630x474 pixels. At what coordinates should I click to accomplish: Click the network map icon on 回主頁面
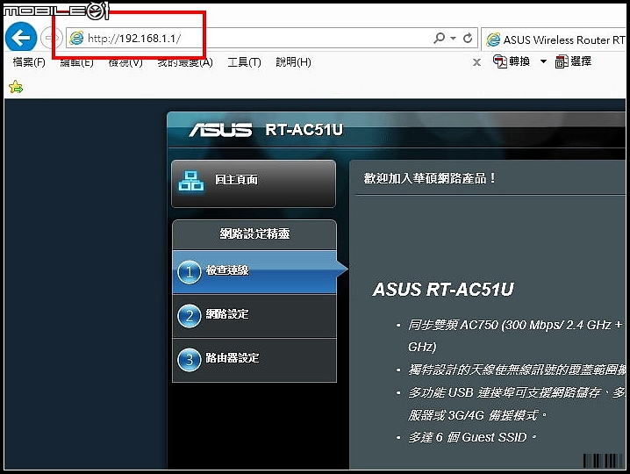click(x=191, y=181)
